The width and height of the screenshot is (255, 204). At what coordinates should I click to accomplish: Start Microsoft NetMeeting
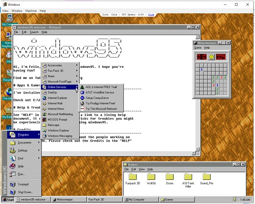coord(60,114)
